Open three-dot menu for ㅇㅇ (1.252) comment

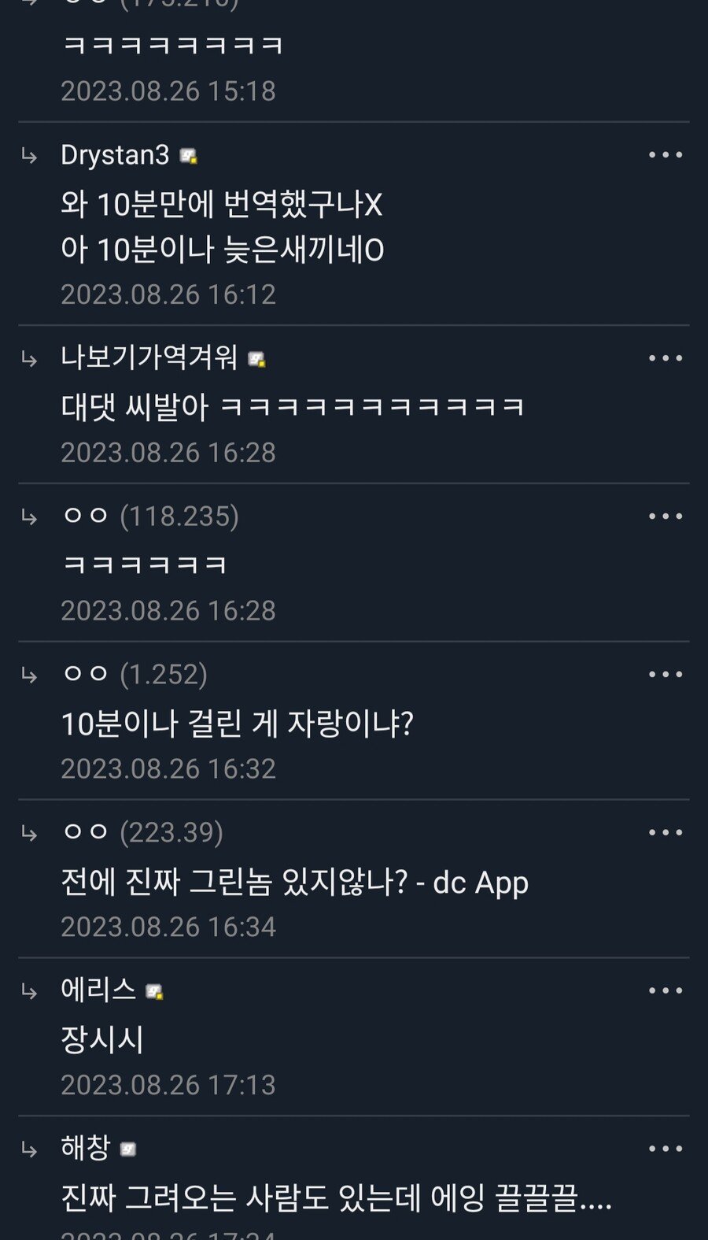665,675
